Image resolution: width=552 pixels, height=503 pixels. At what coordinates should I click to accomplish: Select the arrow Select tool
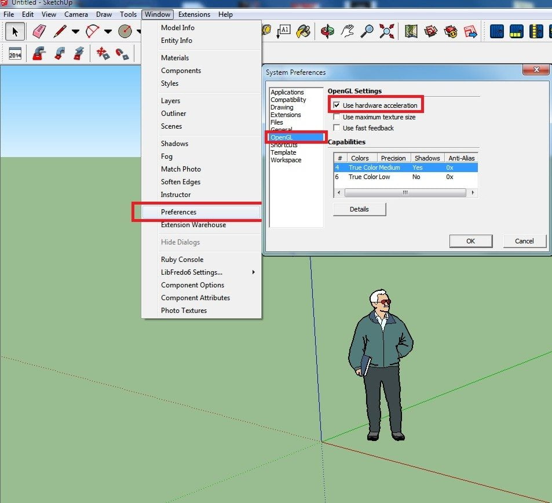click(15, 32)
